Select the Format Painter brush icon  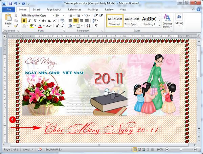pyautogui.click(x=16, y=26)
